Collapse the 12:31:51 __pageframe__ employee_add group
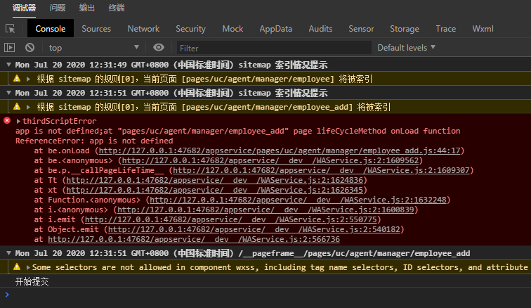Viewport: 531px width, 308px height. click(x=9, y=253)
